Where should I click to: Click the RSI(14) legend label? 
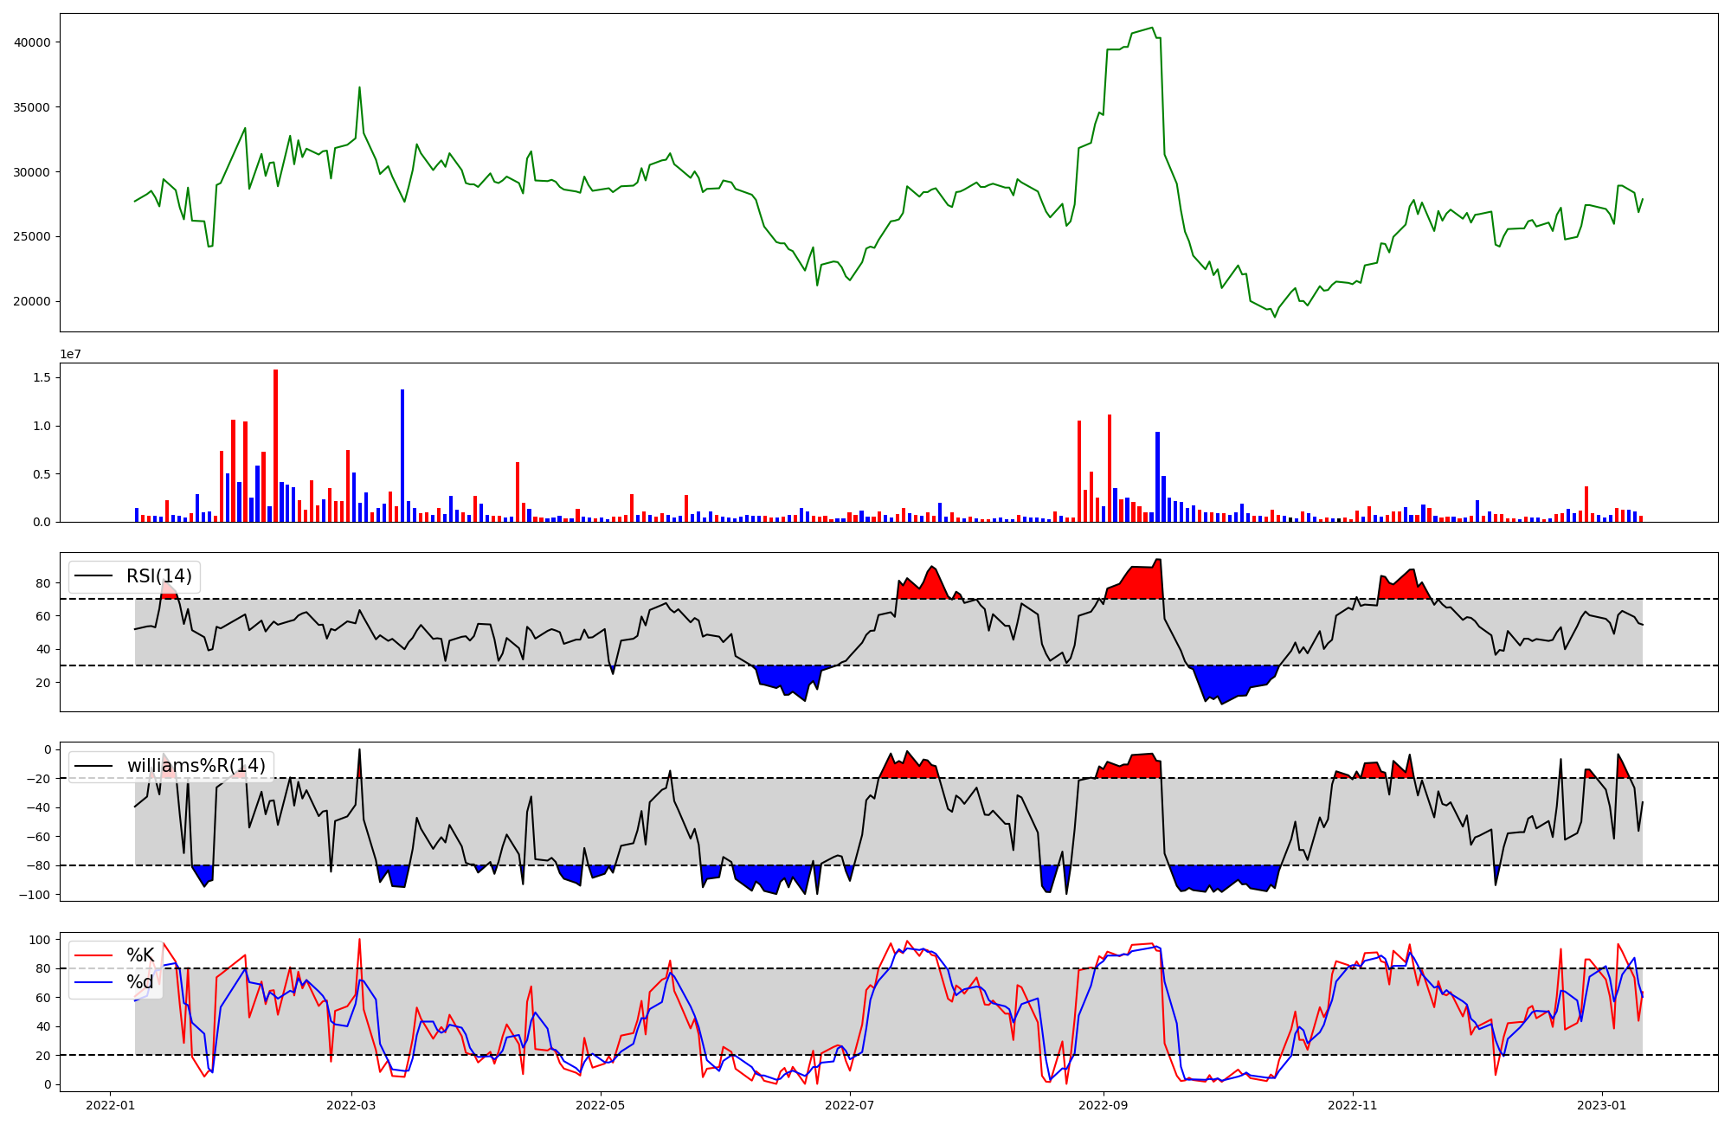(158, 576)
